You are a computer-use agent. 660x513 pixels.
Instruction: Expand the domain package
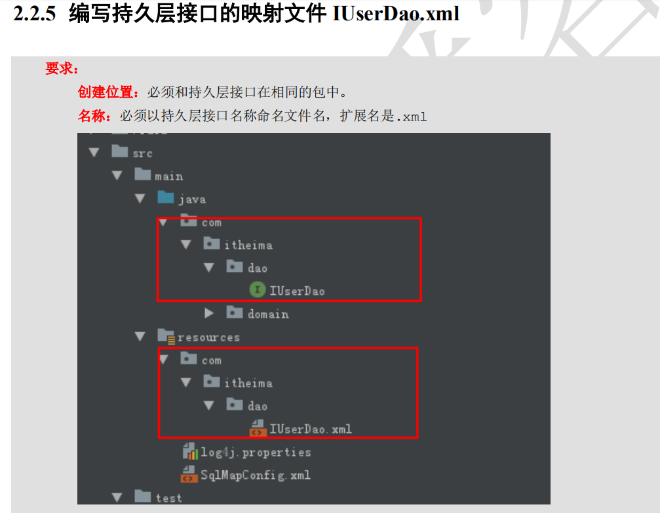[209, 313]
